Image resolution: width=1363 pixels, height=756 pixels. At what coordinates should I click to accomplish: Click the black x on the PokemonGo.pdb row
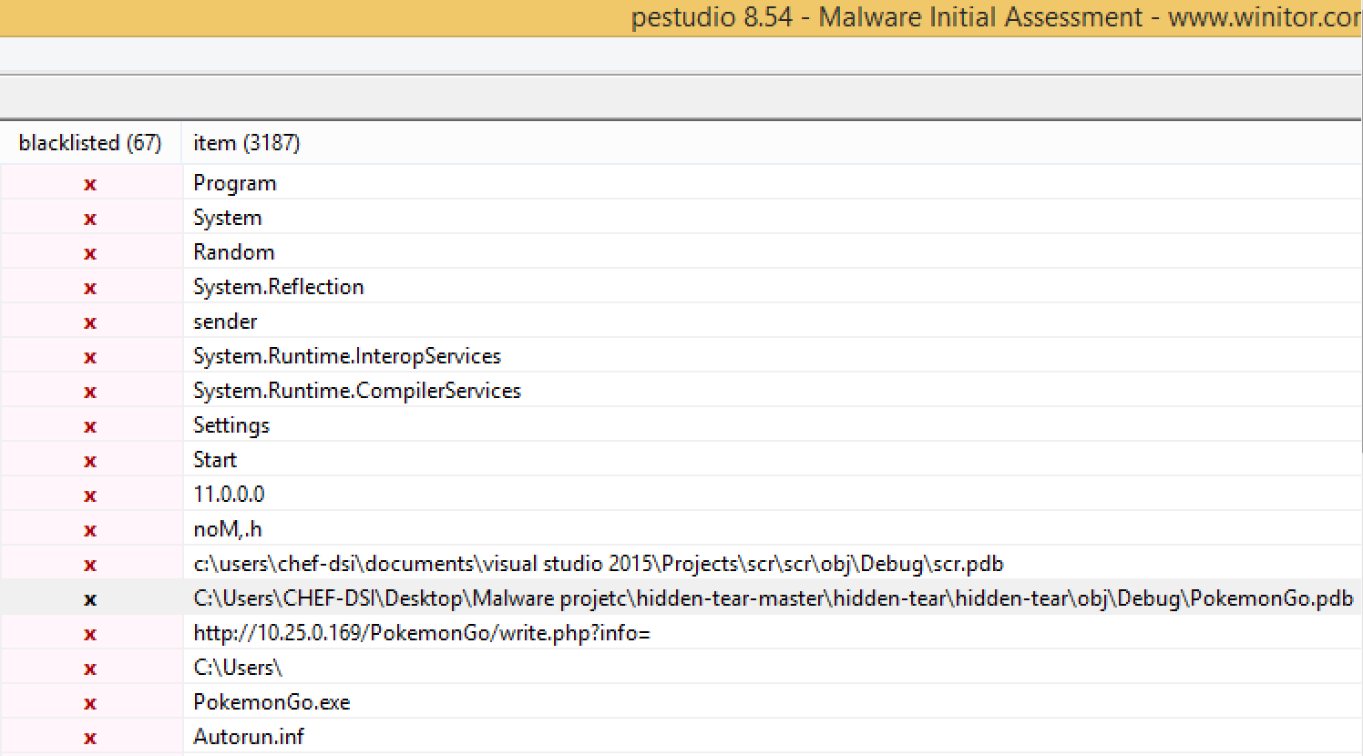[x=90, y=599]
